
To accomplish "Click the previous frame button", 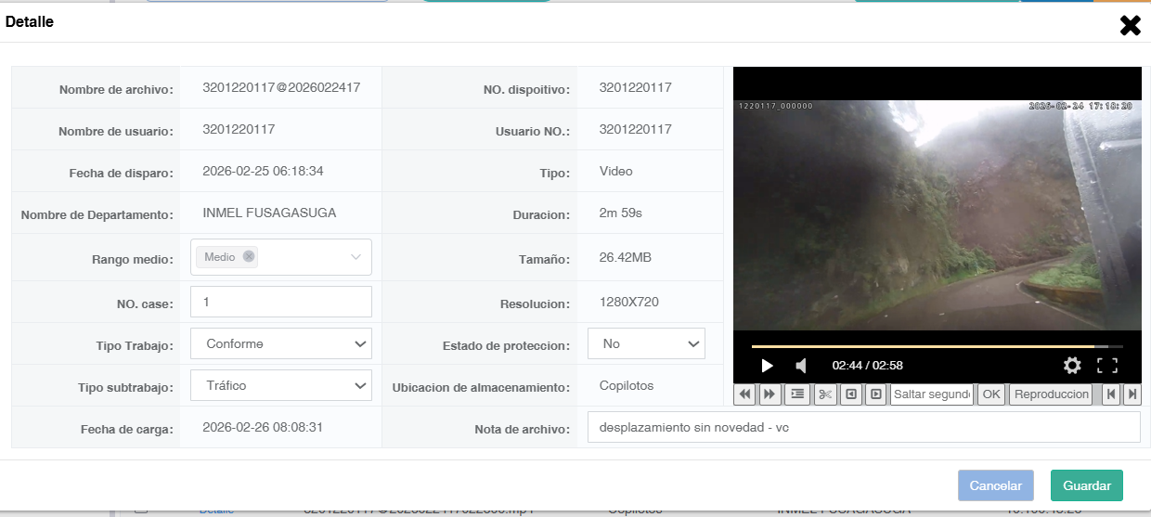I will pyautogui.click(x=850, y=394).
